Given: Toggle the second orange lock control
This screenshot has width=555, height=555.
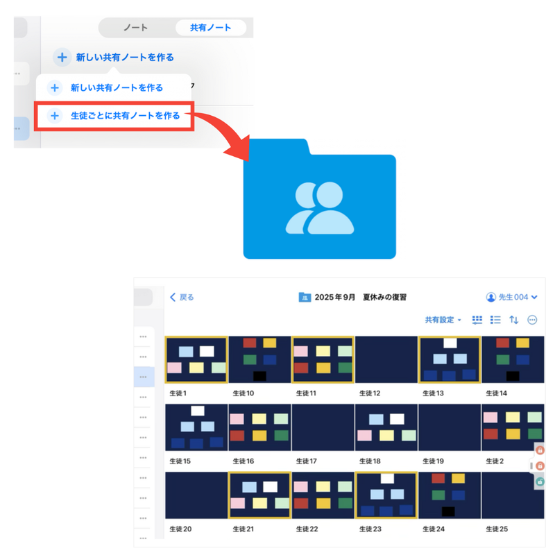Looking at the screenshot, I should coord(540,466).
